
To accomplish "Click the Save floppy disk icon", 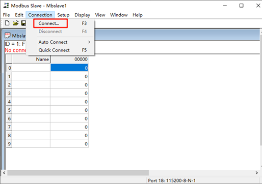I will tap(23, 23).
